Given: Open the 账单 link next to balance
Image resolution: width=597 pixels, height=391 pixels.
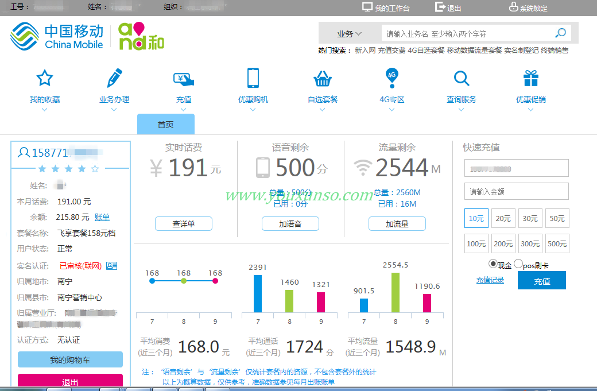Looking at the screenshot, I should (102, 218).
